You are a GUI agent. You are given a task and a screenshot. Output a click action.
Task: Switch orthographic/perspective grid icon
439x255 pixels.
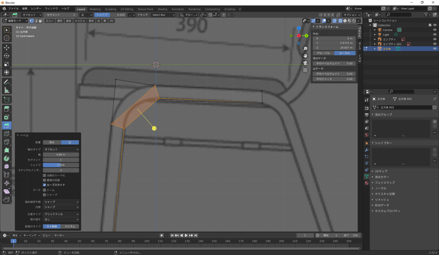305,70
